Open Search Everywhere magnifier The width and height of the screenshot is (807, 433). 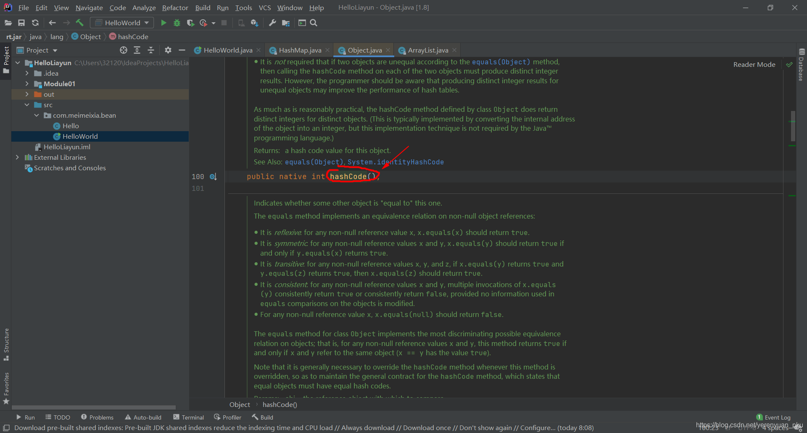314,23
